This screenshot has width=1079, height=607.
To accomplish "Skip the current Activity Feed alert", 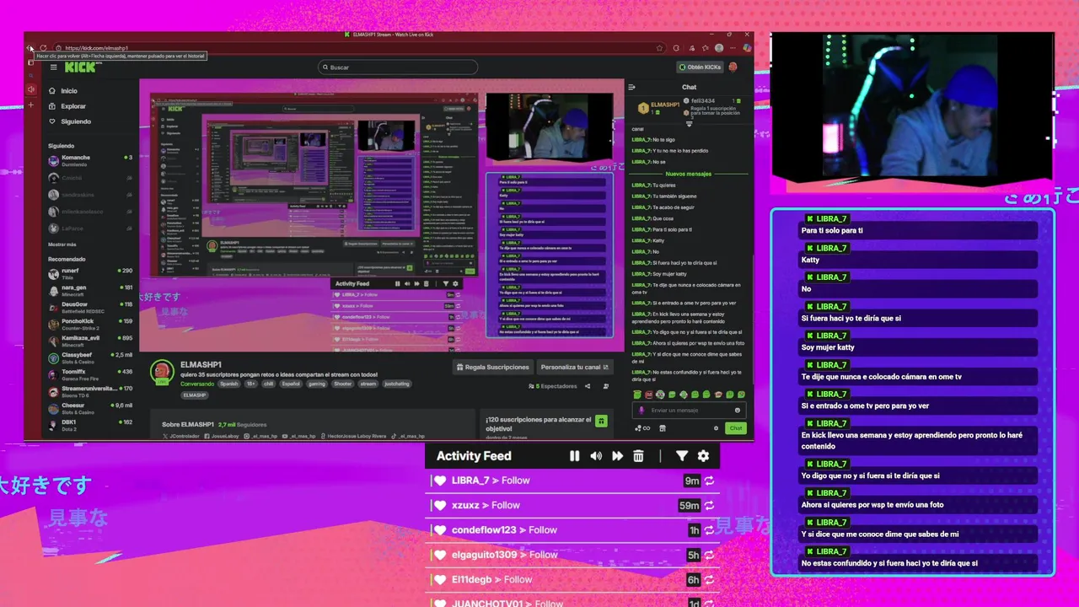I will pyautogui.click(x=617, y=456).
